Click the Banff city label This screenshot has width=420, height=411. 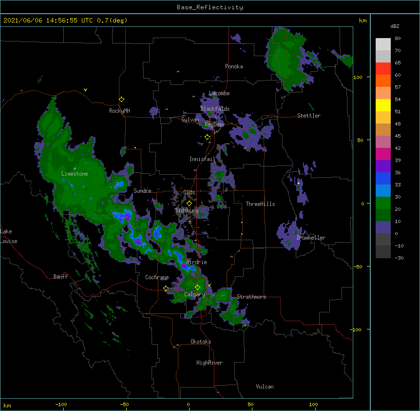(x=60, y=277)
